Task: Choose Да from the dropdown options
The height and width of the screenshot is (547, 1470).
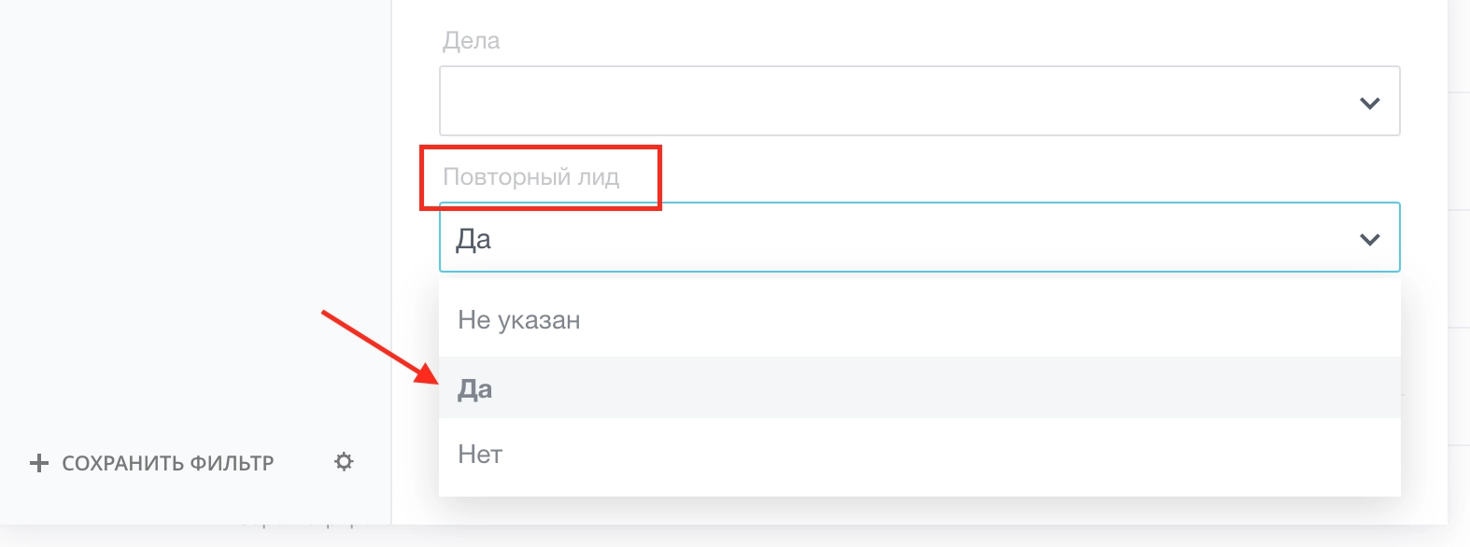Action: 476,387
